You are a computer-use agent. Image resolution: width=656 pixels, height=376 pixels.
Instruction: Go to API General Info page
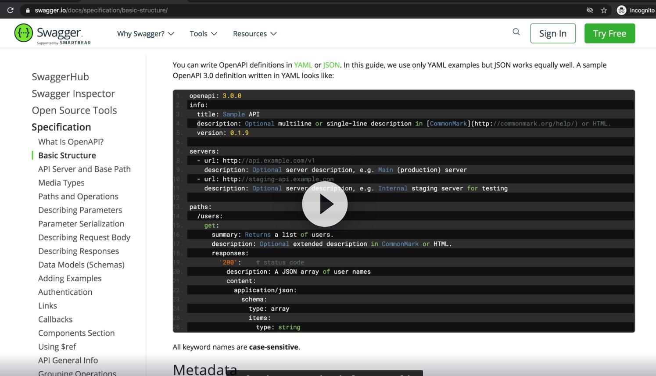pyautogui.click(x=68, y=360)
